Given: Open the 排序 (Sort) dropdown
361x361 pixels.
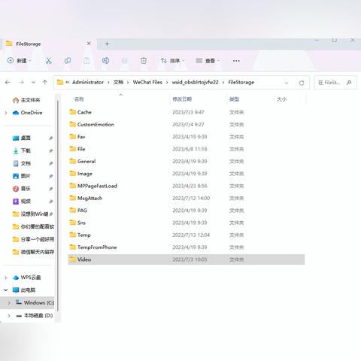Looking at the screenshot, I should click(172, 61).
